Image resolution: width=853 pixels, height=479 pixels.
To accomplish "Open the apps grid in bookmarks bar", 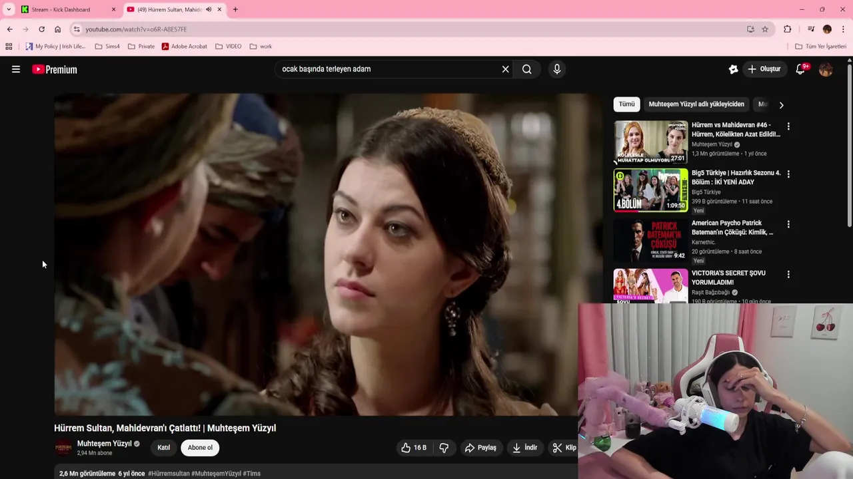I will click(x=9, y=47).
